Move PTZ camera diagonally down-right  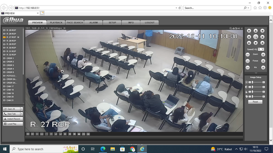pyautogui.click(x=262, y=43)
